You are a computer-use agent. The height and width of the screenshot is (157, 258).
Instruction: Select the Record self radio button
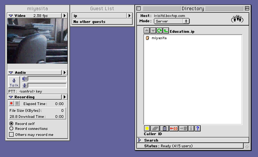(x=11, y=123)
